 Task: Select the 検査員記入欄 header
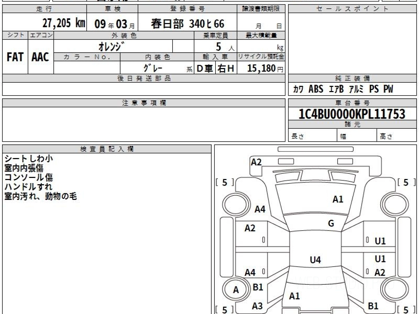tap(106, 149)
